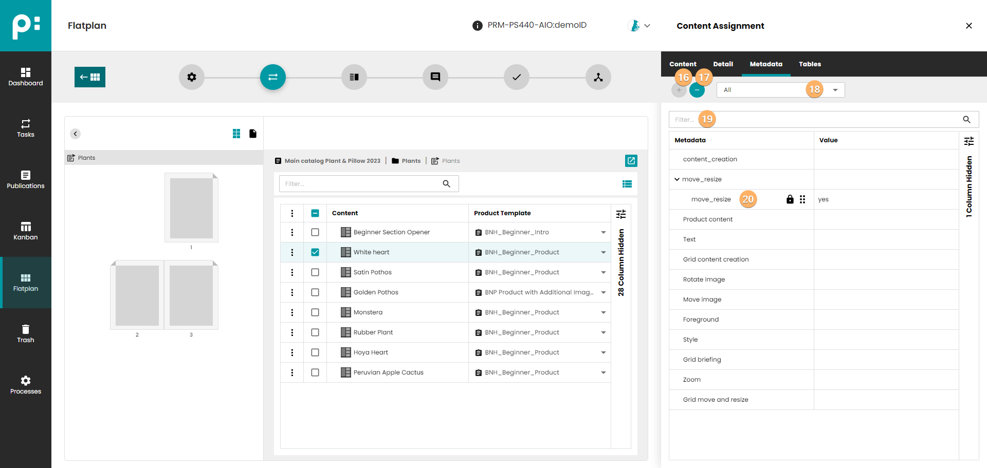Click the lock icon on move_resize row

tap(790, 199)
